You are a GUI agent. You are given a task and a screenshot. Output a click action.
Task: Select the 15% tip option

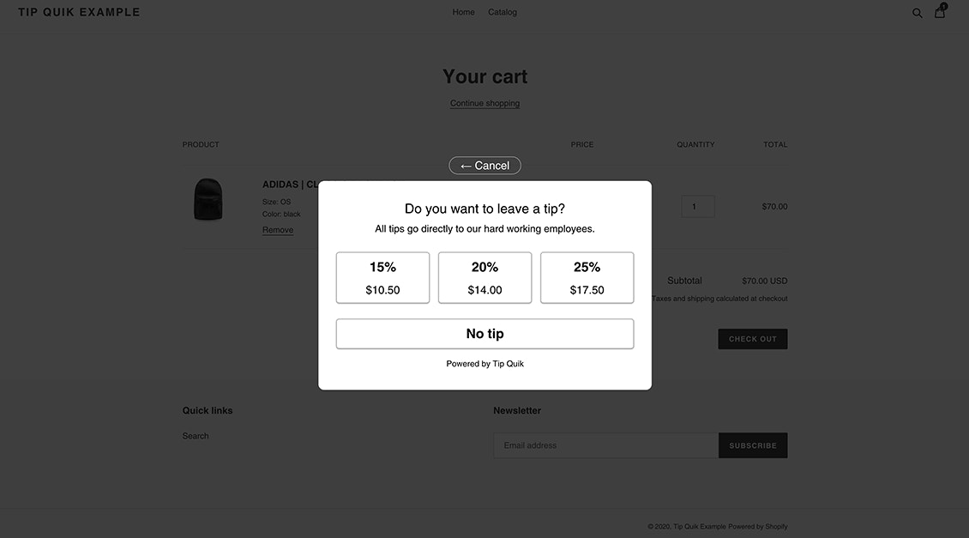coord(382,277)
